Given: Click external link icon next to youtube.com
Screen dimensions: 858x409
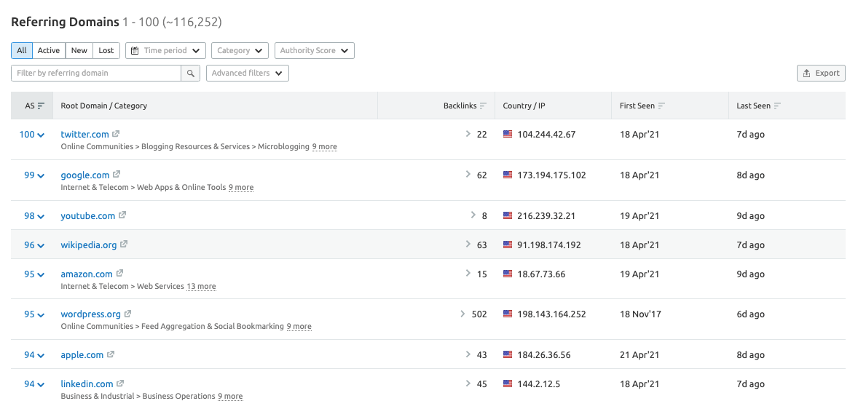Looking at the screenshot, I should tap(122, 215).
